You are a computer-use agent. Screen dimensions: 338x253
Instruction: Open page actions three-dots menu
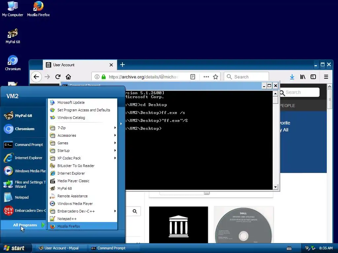point(206,77)
